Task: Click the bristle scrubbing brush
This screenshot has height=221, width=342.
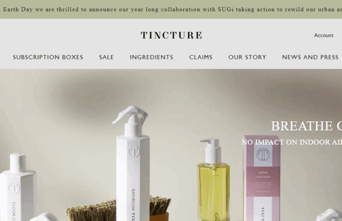Action: click(x=119, y=209)
